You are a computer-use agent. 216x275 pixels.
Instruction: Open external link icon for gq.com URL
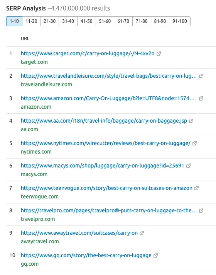[x=155, y=255]
